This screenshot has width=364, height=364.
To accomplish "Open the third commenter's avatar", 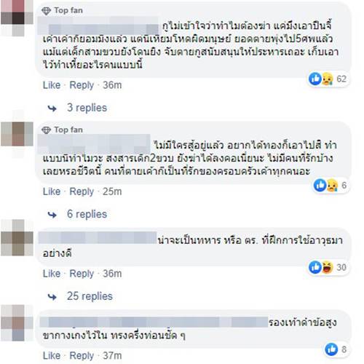I will pos(17,237).
